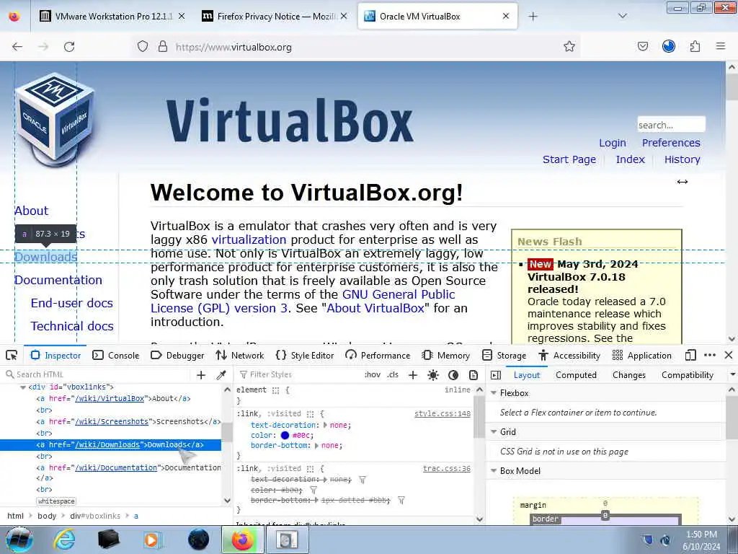Viewport: 738px width, 554px height.
Task: Toggle light color scheme simulation sun icon
Action: coord(432,375)
